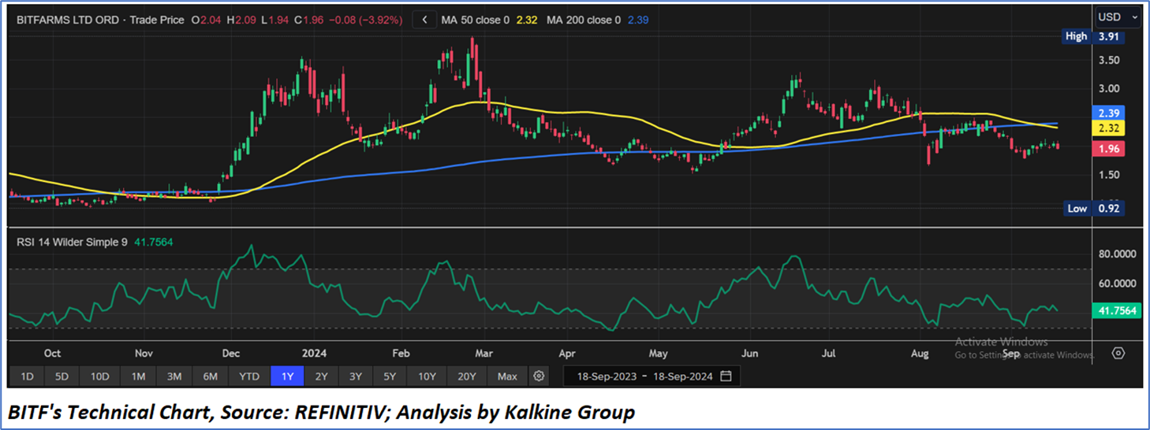
Task: Choose the 2Y range button
Action: [321, 376]
